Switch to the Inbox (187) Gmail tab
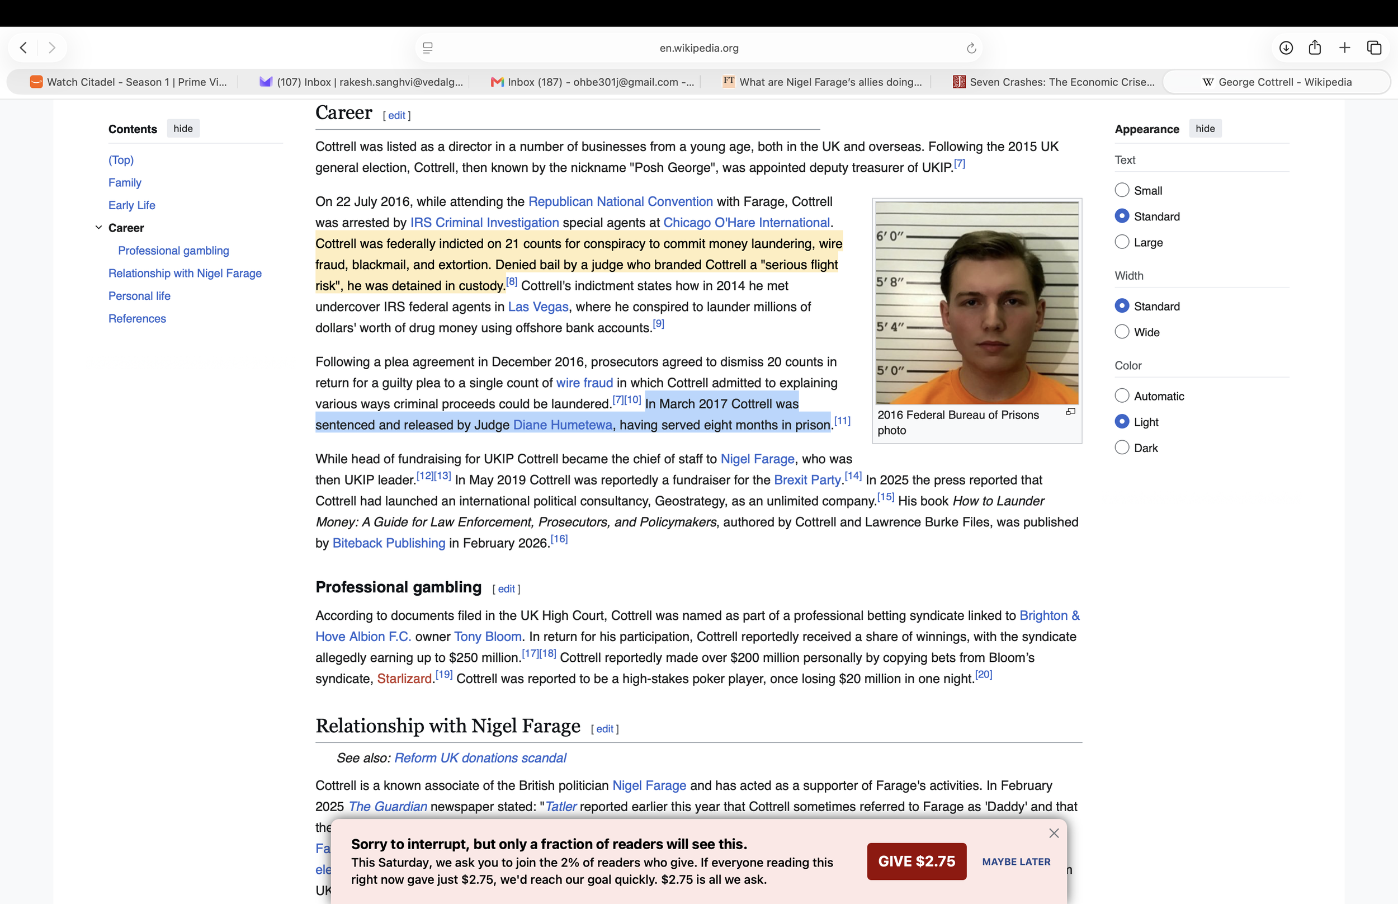Screen dimensions: 1398x904 [592, 82]
